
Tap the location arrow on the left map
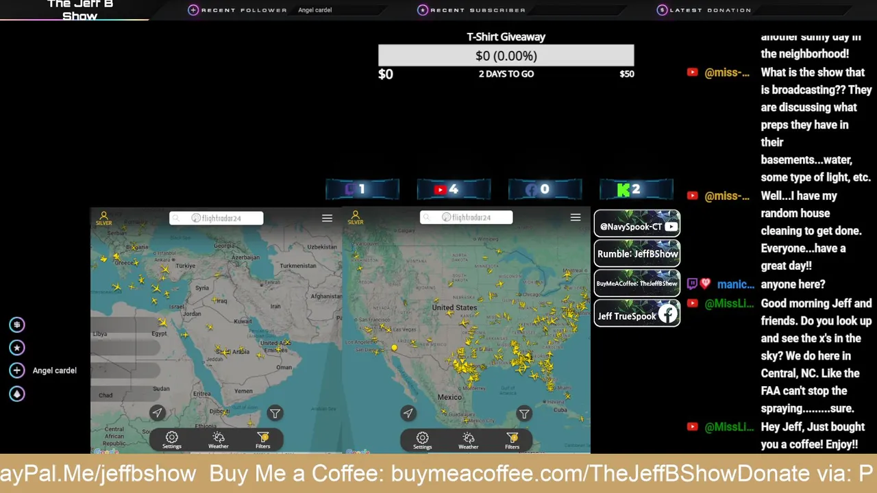[x=158, y=413]
